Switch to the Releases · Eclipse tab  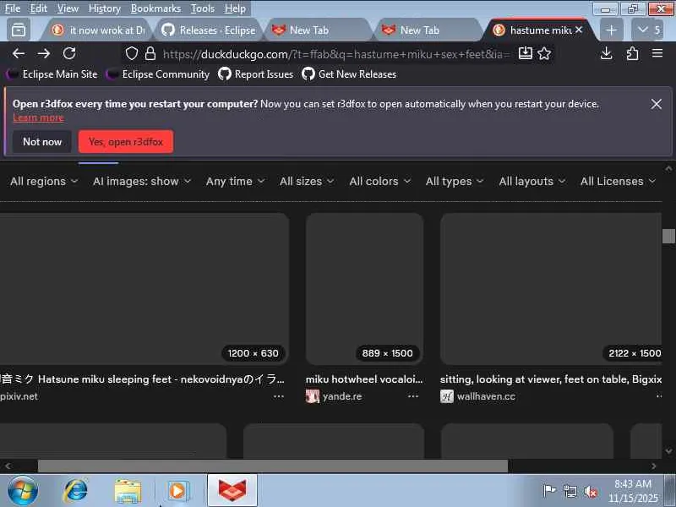click(x=209, y=30)
